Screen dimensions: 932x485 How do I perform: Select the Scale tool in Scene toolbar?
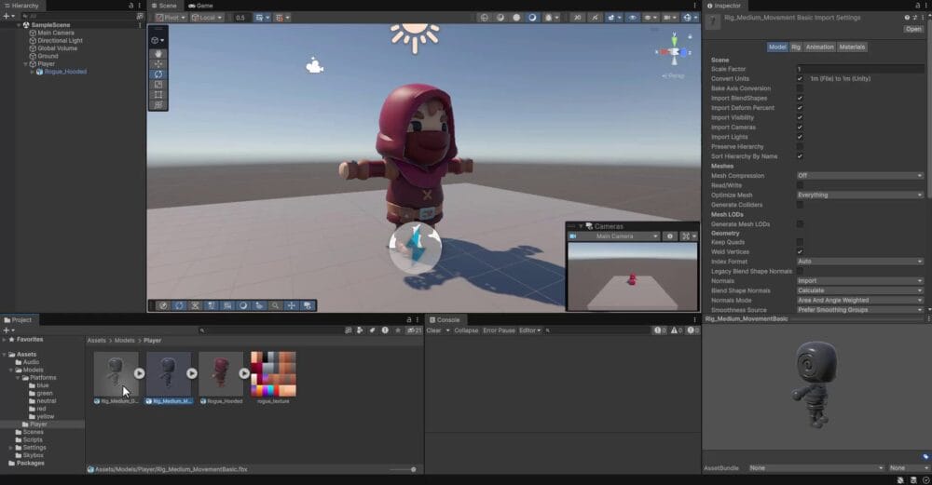point(158,85)
